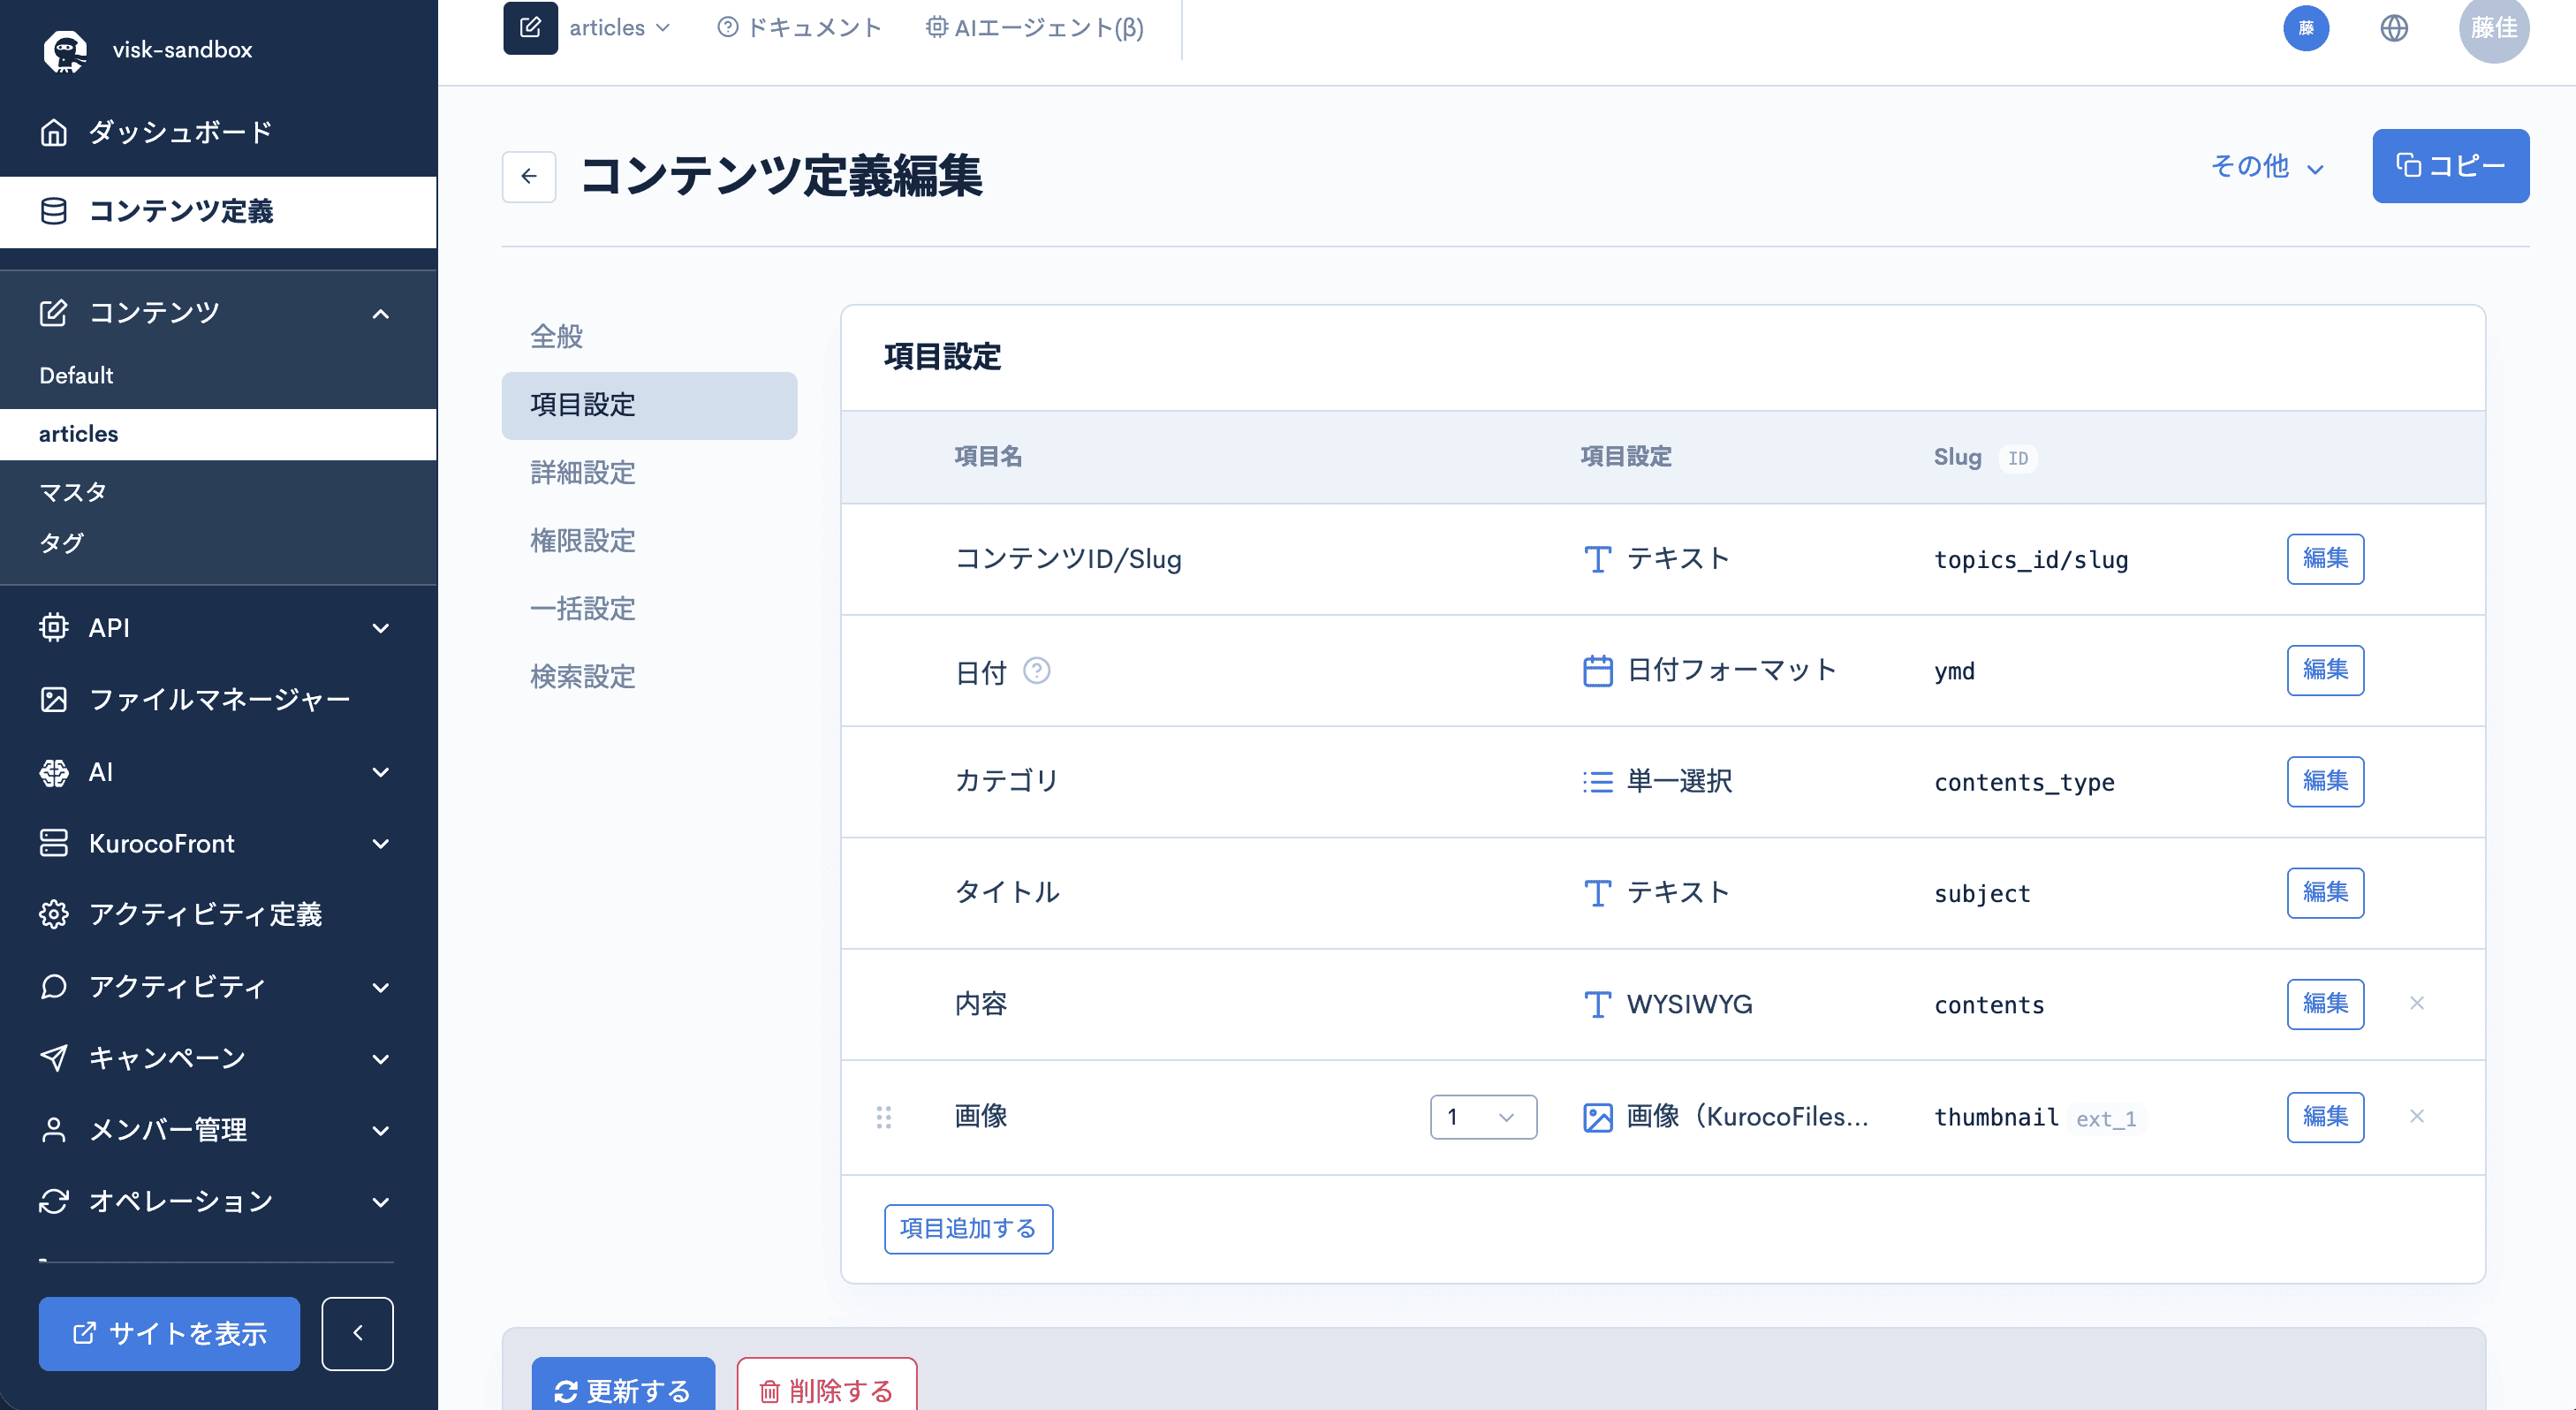Open the ファイルマネージャー sidebar item
Viewport: 2576px width, 1410px height.
[x=219, y=699]
